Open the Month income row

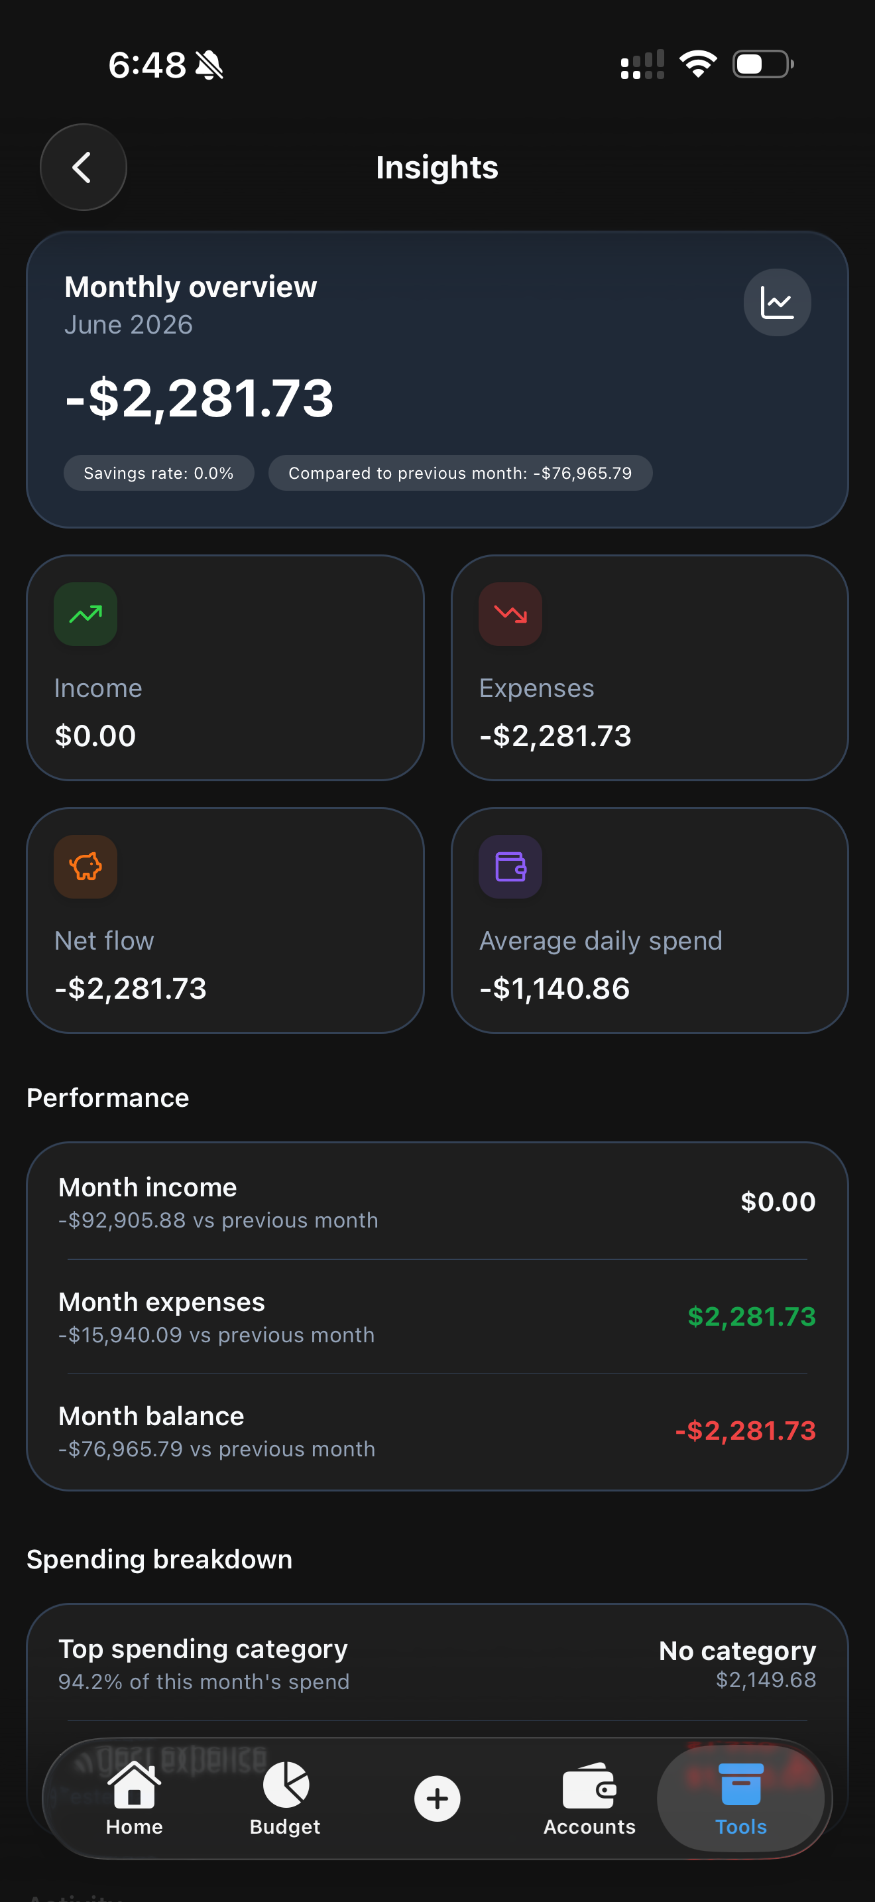tap(437, 1202)
